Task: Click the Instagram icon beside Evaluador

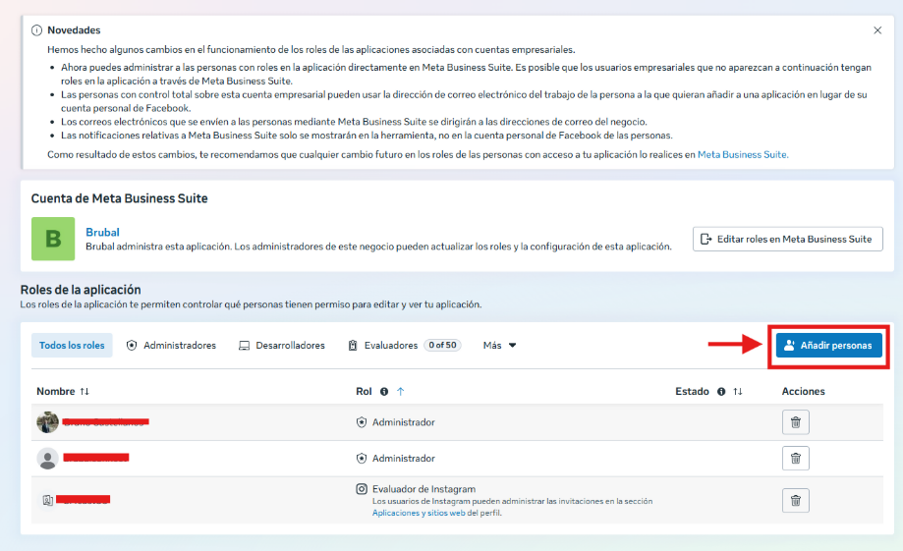Action: pyautogui.click(x=361, y=489)
